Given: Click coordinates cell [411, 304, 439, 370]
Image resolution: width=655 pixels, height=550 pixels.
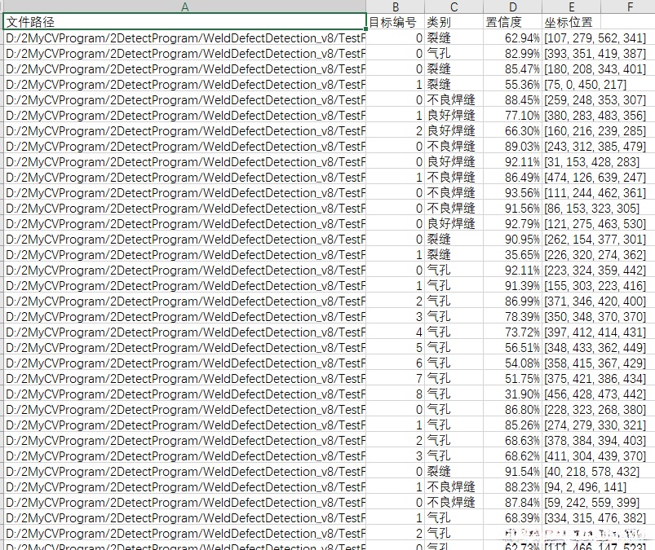Looking at the screenshot, I should (595, 455).
